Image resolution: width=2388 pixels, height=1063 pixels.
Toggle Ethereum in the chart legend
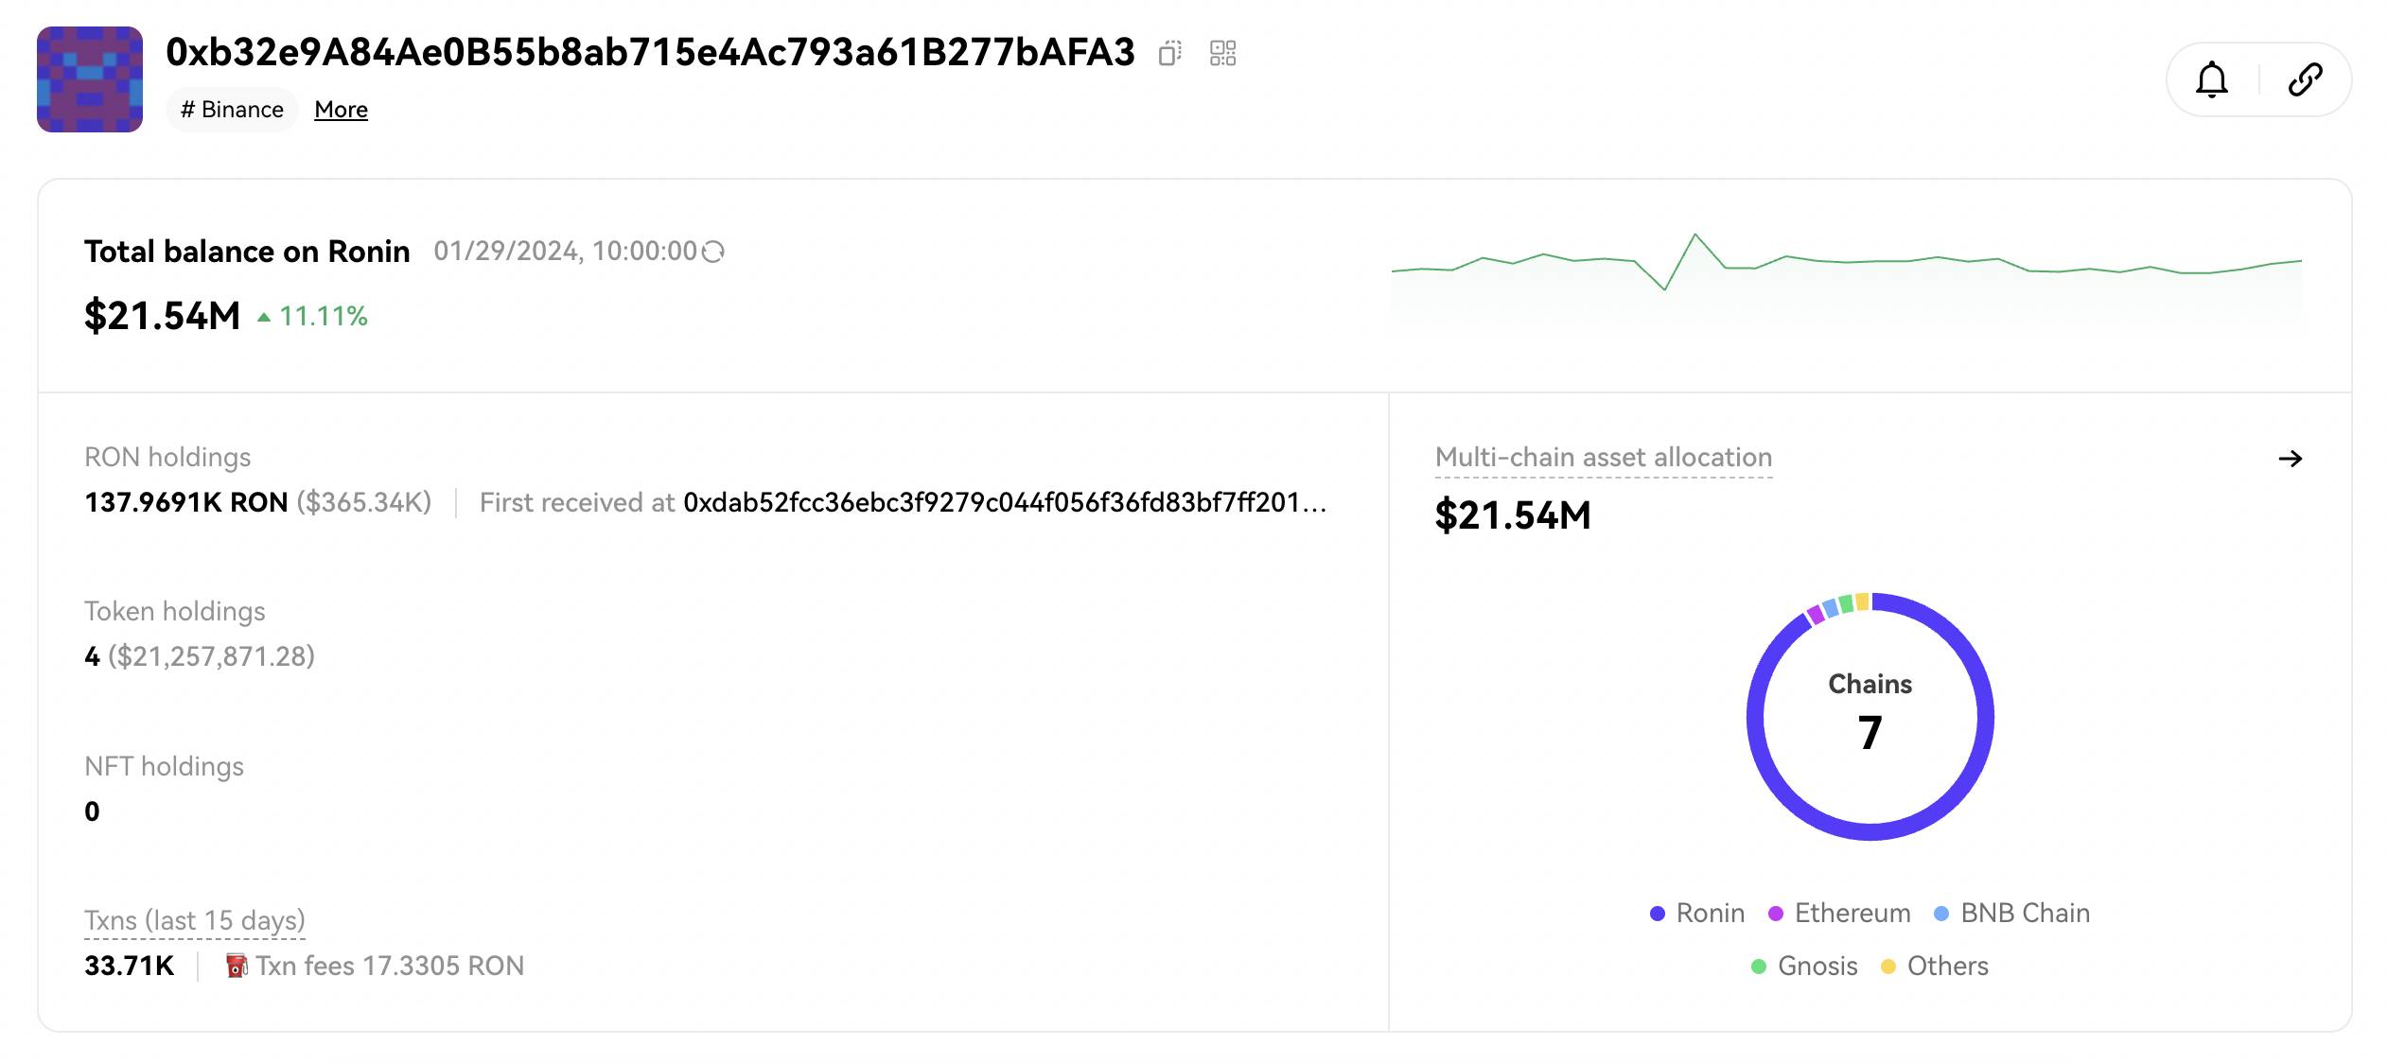coord(1839,913)
